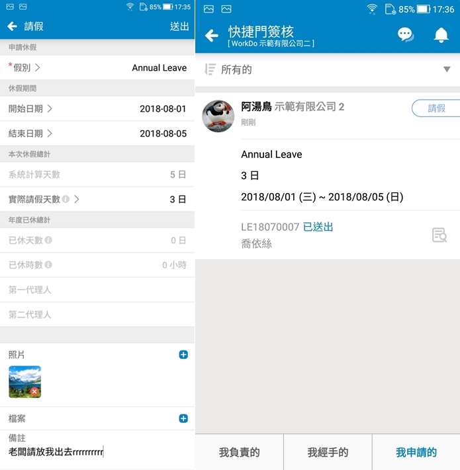This screenshot has height=470, width=460.
Task: Switch to the 我經手的 tab
Action: click(328, 452)
